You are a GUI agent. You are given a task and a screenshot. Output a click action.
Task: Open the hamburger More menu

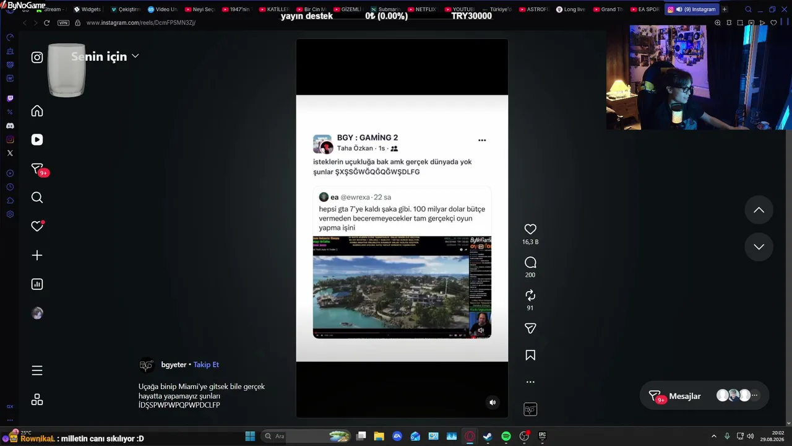click(x=37, y=370)
